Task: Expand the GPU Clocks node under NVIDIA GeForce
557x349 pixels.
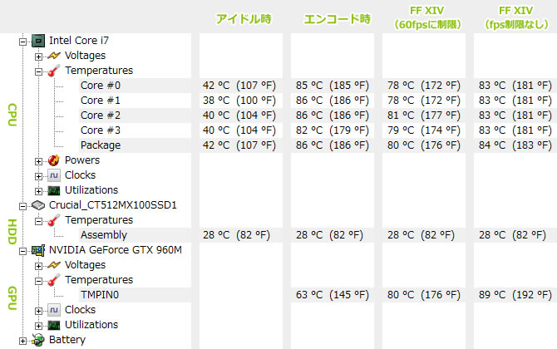Action: (x=38, y=311)
